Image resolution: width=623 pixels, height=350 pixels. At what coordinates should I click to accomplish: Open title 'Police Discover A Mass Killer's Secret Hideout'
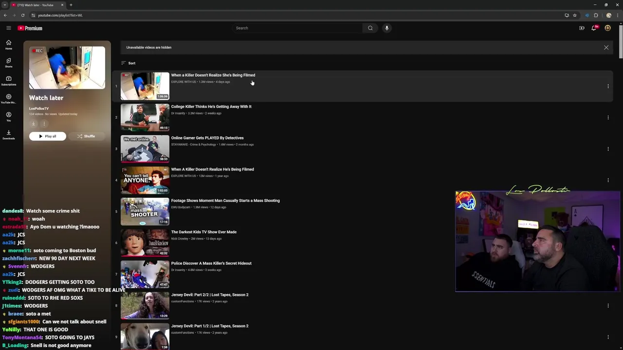point(211,263)
